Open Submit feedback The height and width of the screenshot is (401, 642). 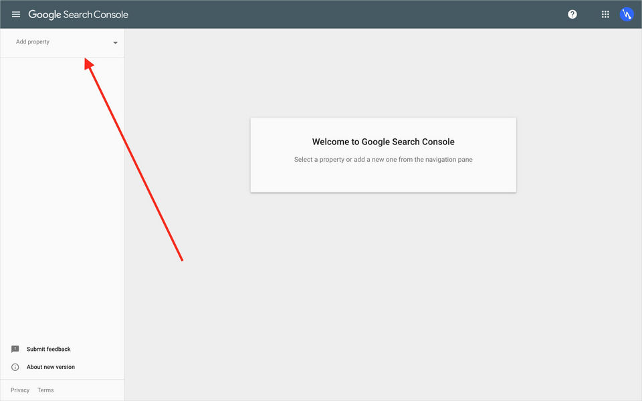pos(48,349)
